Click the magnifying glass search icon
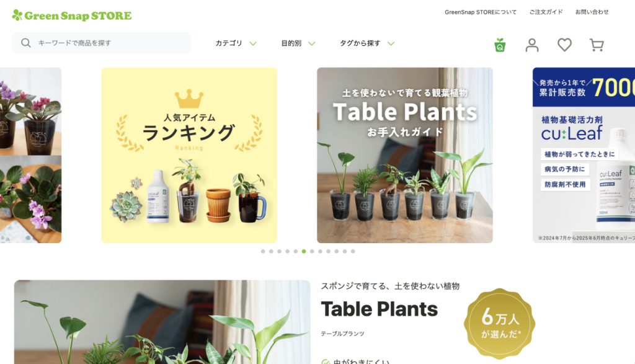The image size is (635, 364). 26,43
